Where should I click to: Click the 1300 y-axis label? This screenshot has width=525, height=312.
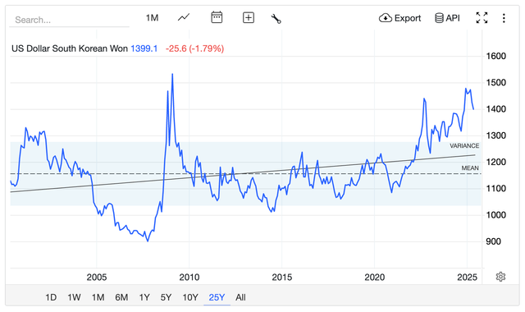[x=495, y=135]
